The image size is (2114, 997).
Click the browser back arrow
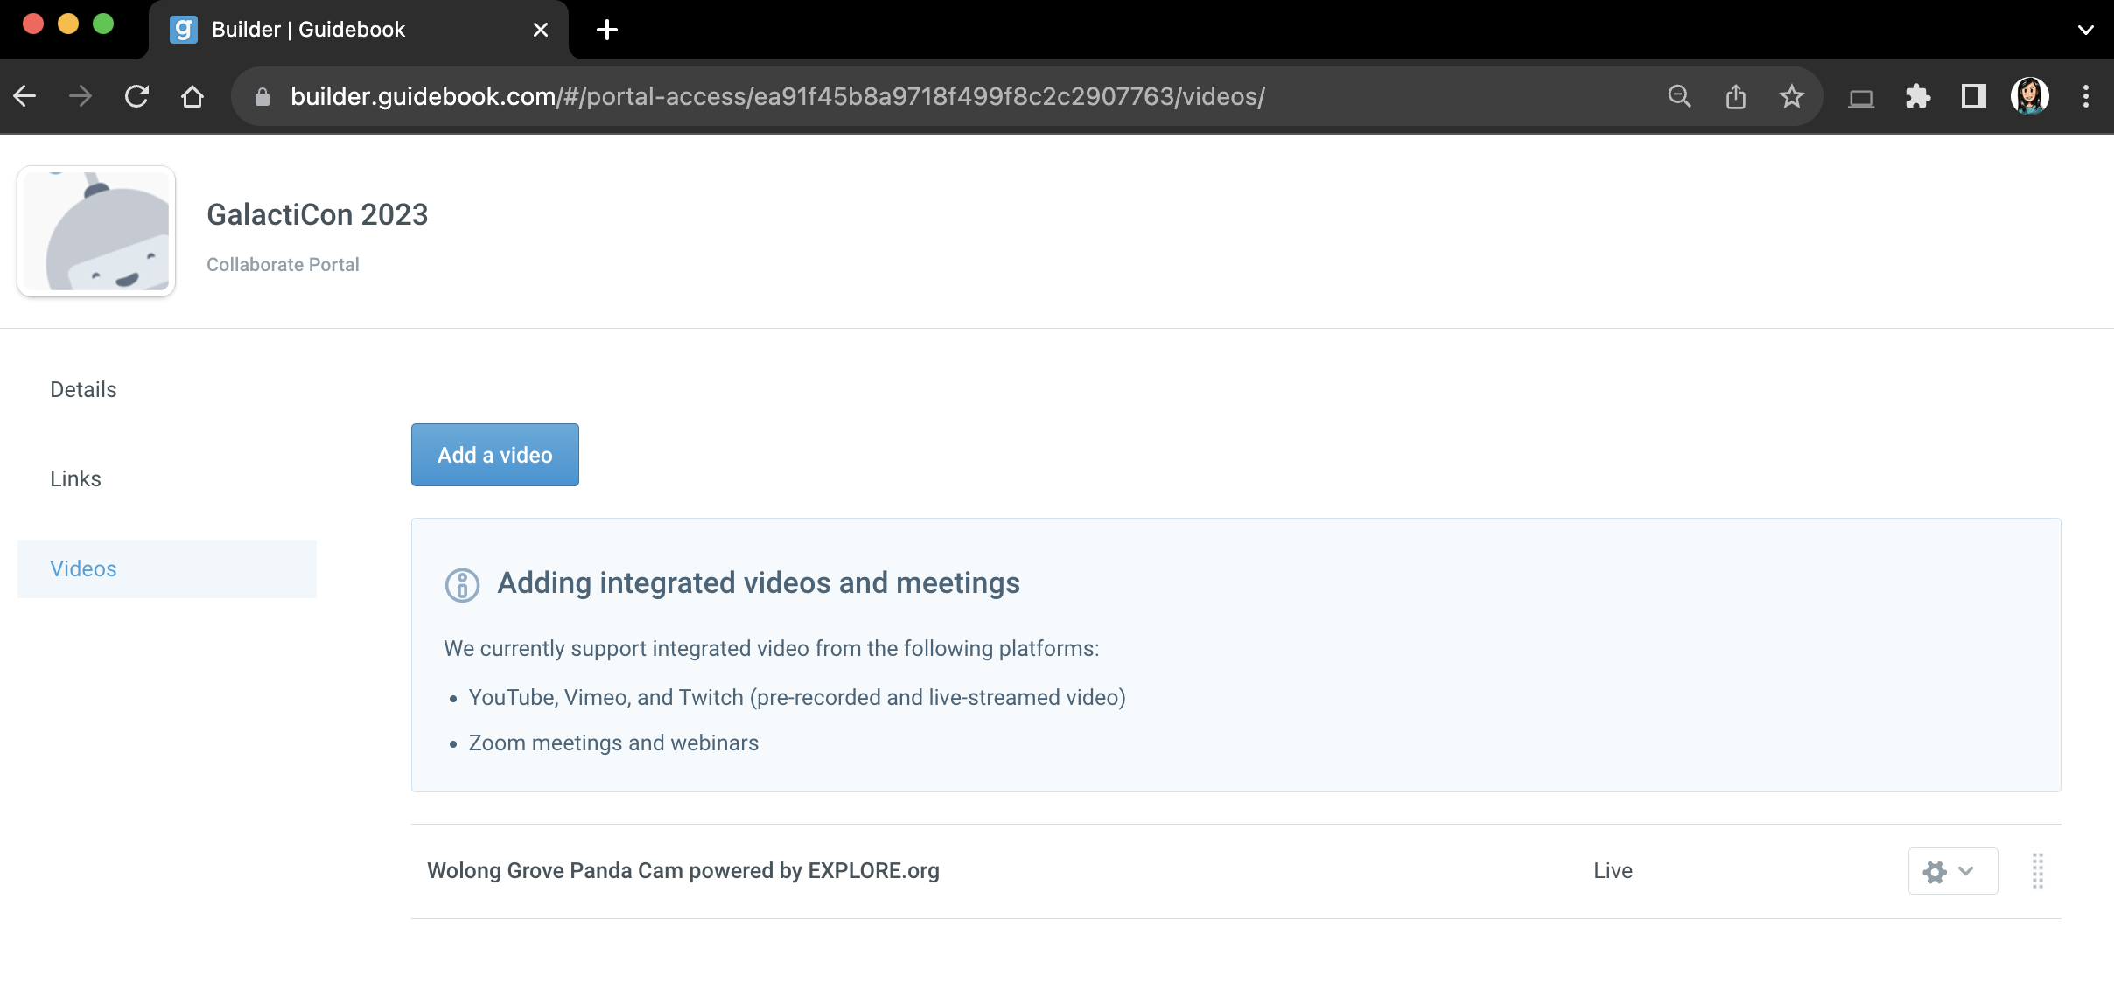(25, 96)
